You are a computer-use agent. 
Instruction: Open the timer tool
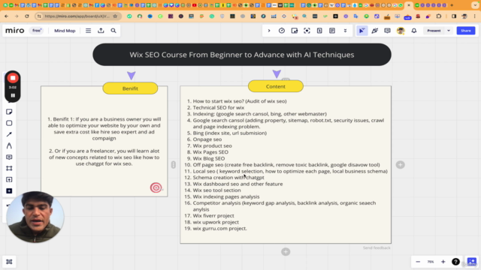pos(282,31)
